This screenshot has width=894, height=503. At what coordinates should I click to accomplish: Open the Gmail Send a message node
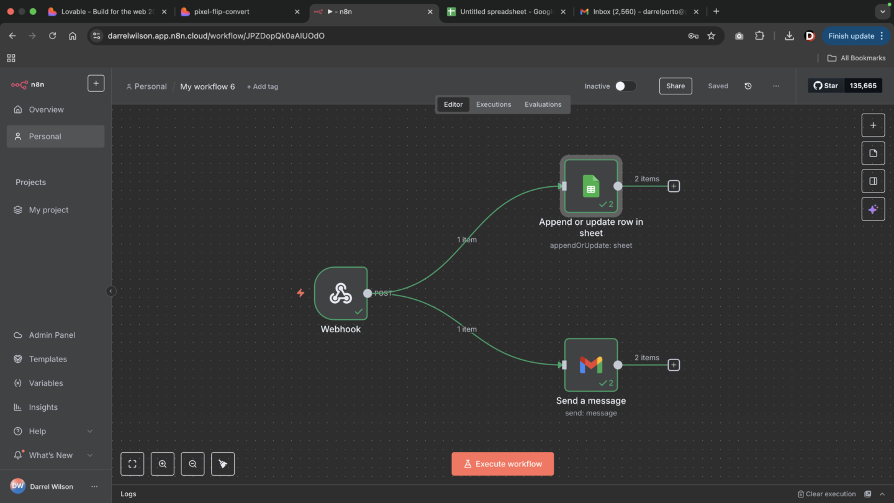(x=591, y=365)
